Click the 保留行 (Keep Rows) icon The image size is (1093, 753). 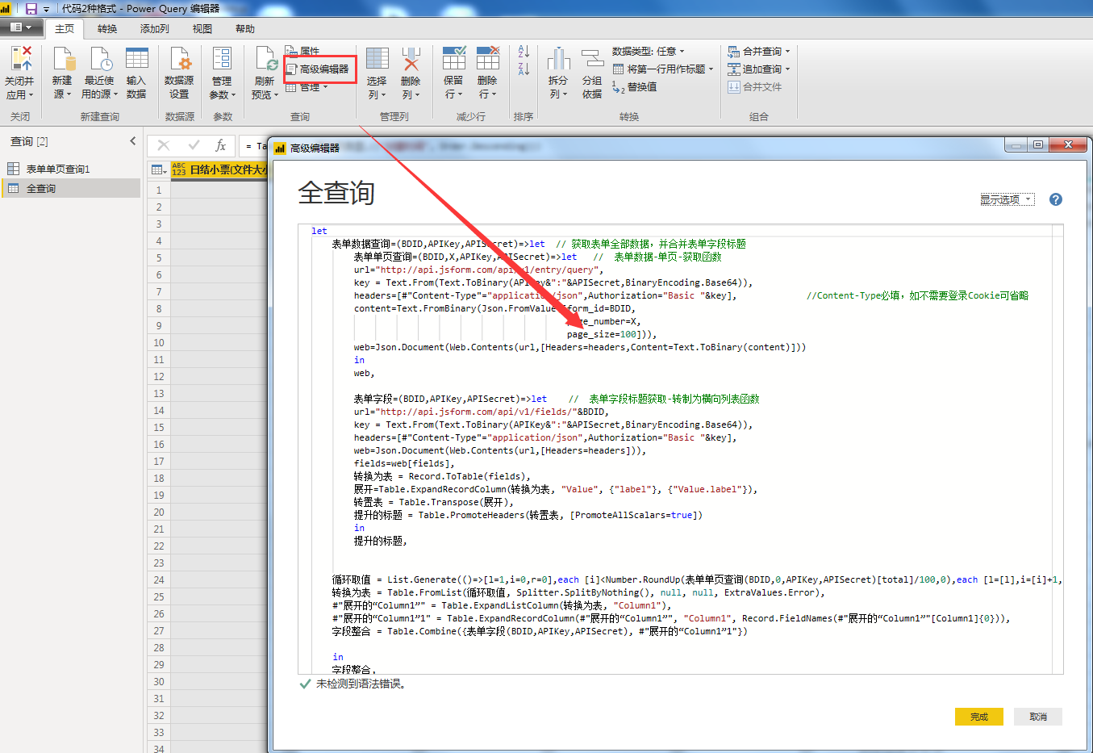click(x=454, y=61)
